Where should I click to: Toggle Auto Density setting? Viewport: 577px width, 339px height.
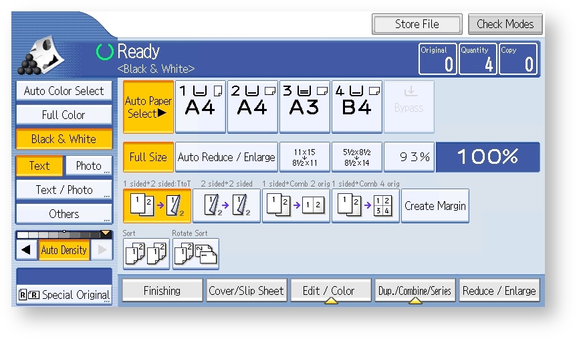point(64,250)
